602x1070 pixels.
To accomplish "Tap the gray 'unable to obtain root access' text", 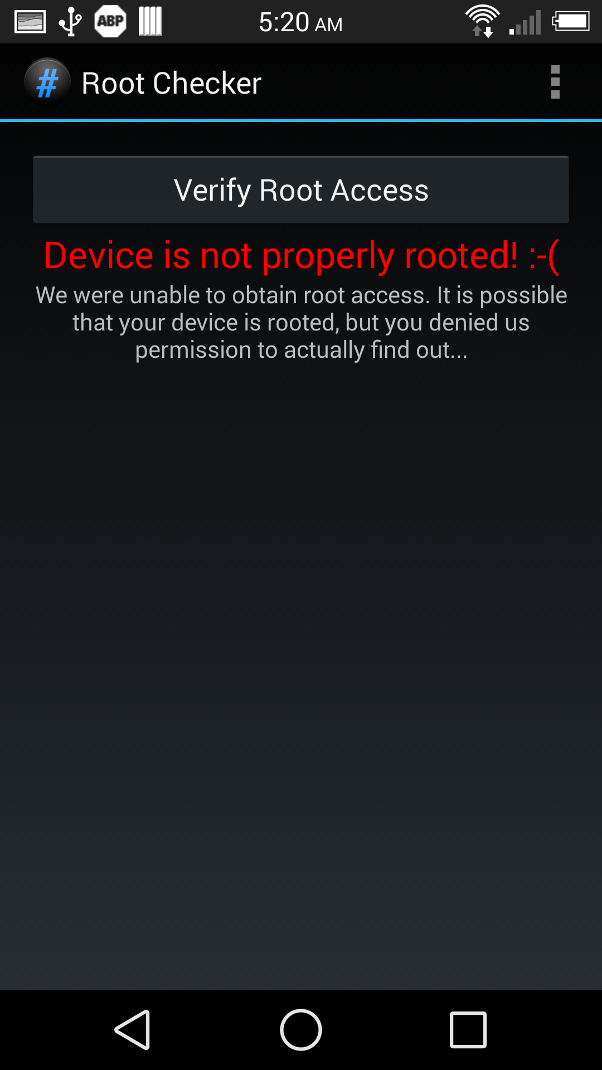I will coord(301,323).
